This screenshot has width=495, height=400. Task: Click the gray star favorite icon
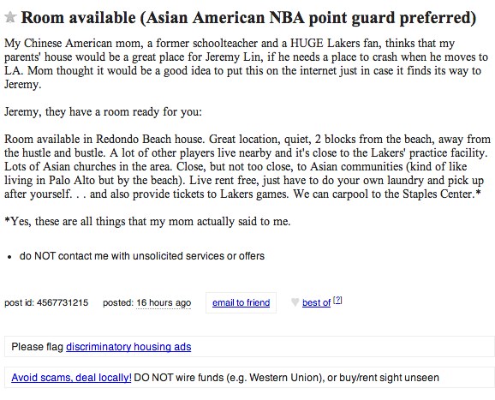pyautogui.click(x=10, y=17)
